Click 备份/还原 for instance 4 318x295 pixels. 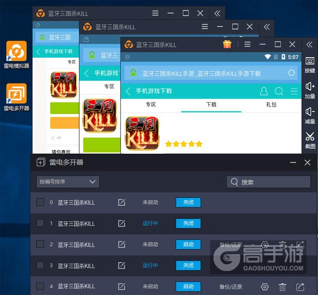tap(231, 287)
